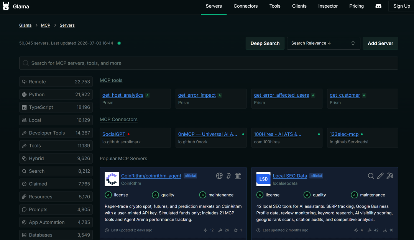Open the Search Relevance sort dropdown
This screenshot has height=240, width=414.
point(324,43)
